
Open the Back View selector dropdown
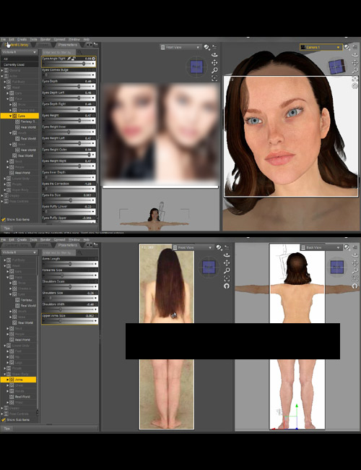(x=321, y=247)
